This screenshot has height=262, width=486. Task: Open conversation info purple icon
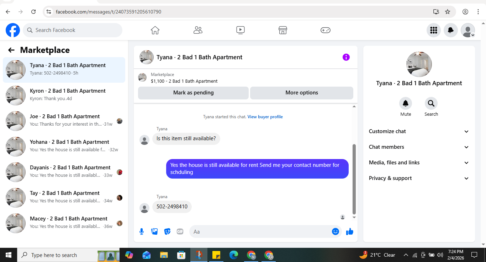pos(346,57)
